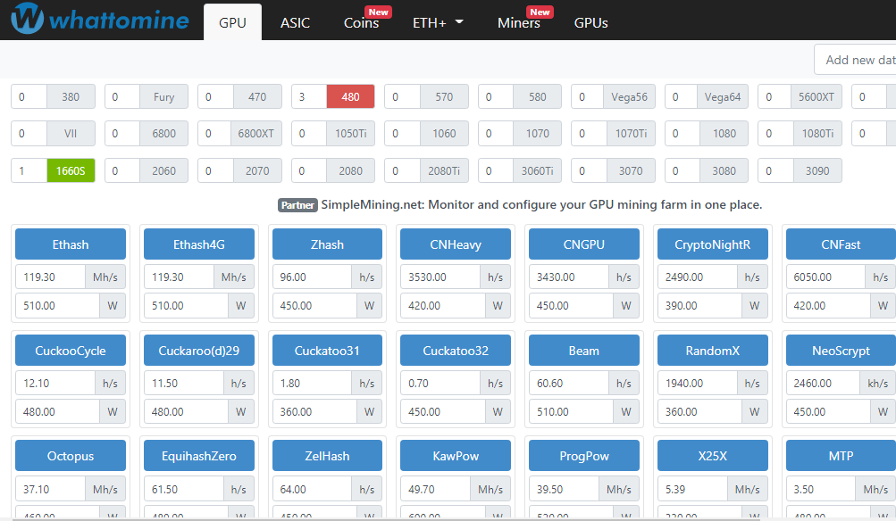Click the Add new data button
Viewport: 896px width, 521px height.
(856, 60)
